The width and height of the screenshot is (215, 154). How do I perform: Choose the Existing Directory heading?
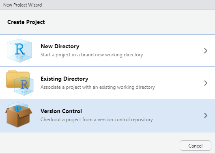coord(64,79)
